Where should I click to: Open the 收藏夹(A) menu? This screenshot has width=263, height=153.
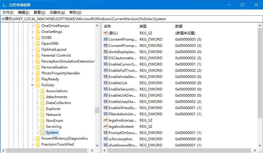57,12
